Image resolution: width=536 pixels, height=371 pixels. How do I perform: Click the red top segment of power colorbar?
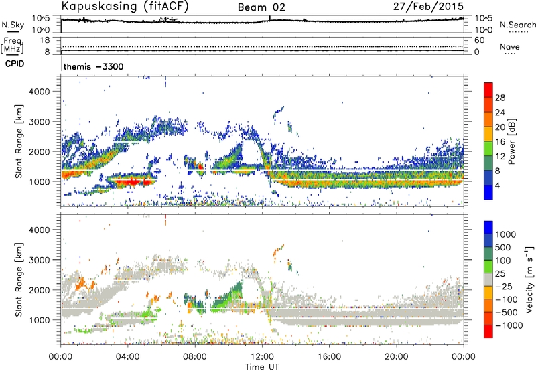488,90
